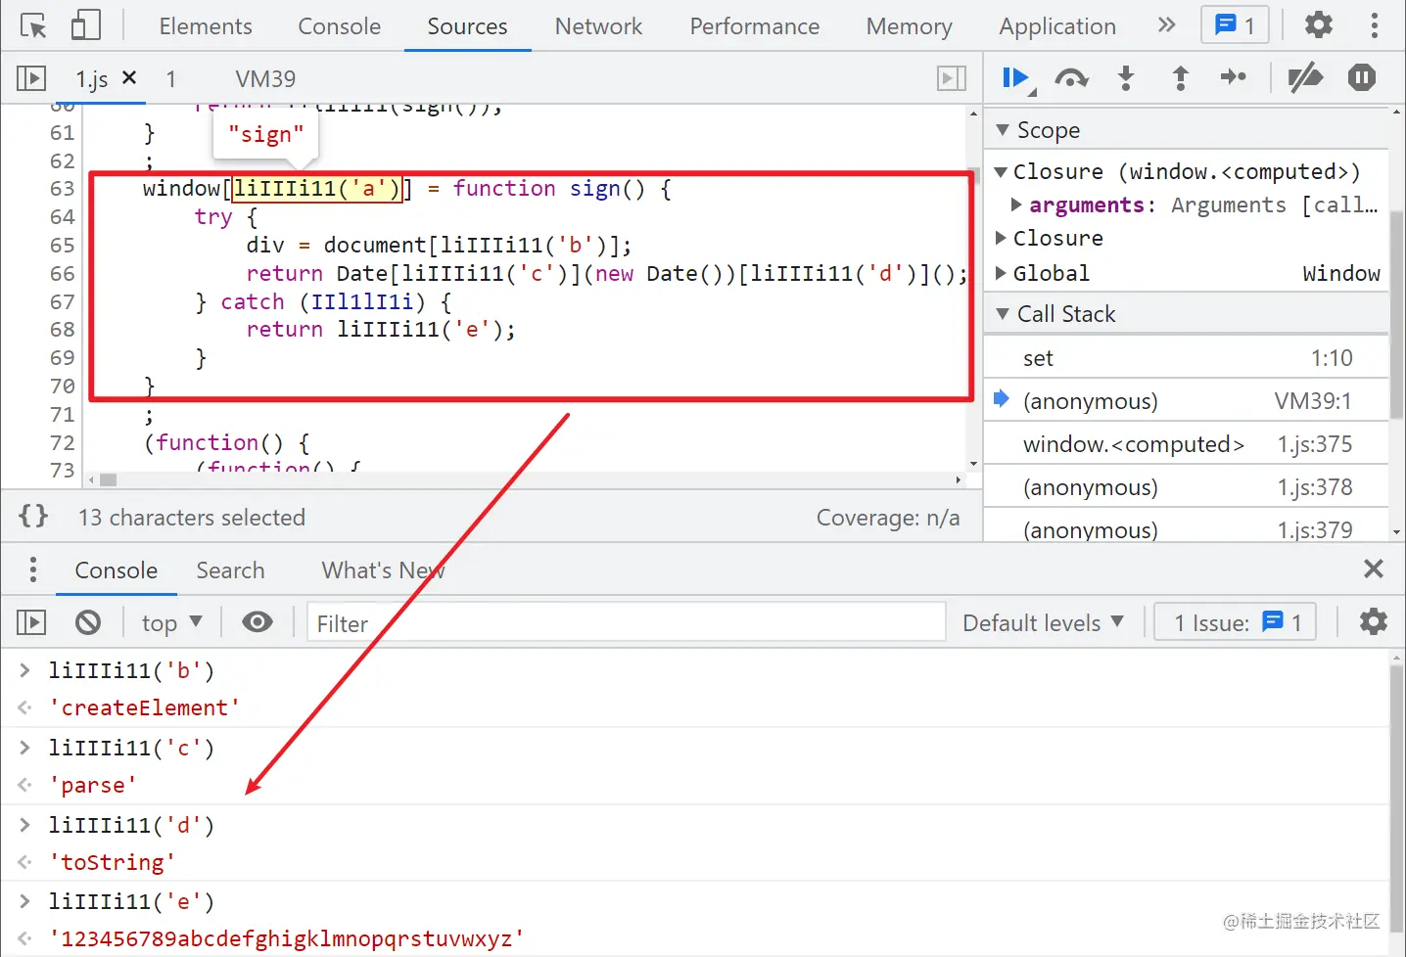The image size is (1406, 957).
Task: Open the top JavaScript context dropdown
Action: pyautogui.click(x=171, y=623)
